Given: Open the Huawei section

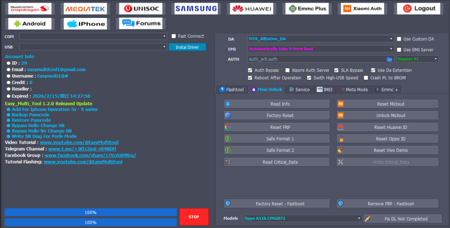Looking at the screenshot, I should 252,9.
